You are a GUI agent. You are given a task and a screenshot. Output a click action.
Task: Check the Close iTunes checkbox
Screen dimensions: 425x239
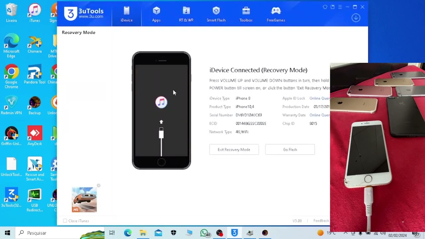point(65,221)
